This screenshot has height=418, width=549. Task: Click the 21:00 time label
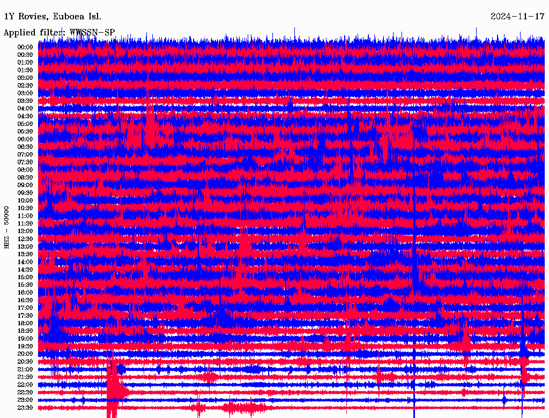(25, 369)
